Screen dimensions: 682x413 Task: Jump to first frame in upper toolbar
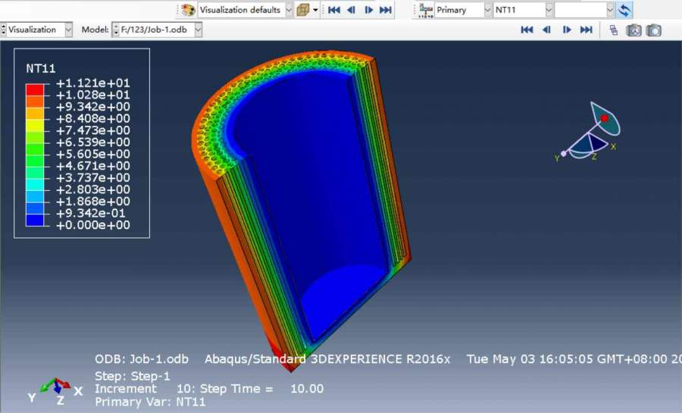(333, 10)
